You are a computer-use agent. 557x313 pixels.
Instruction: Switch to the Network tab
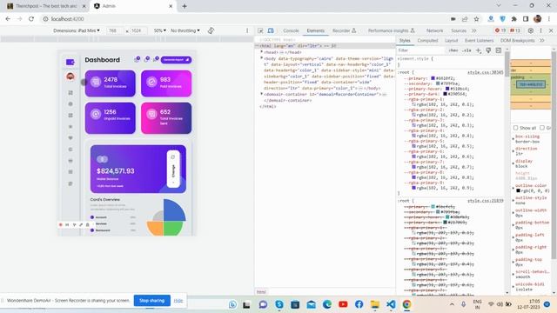(434, 30)
